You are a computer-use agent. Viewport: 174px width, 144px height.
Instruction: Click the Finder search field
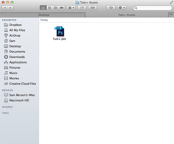pos(153,8)
